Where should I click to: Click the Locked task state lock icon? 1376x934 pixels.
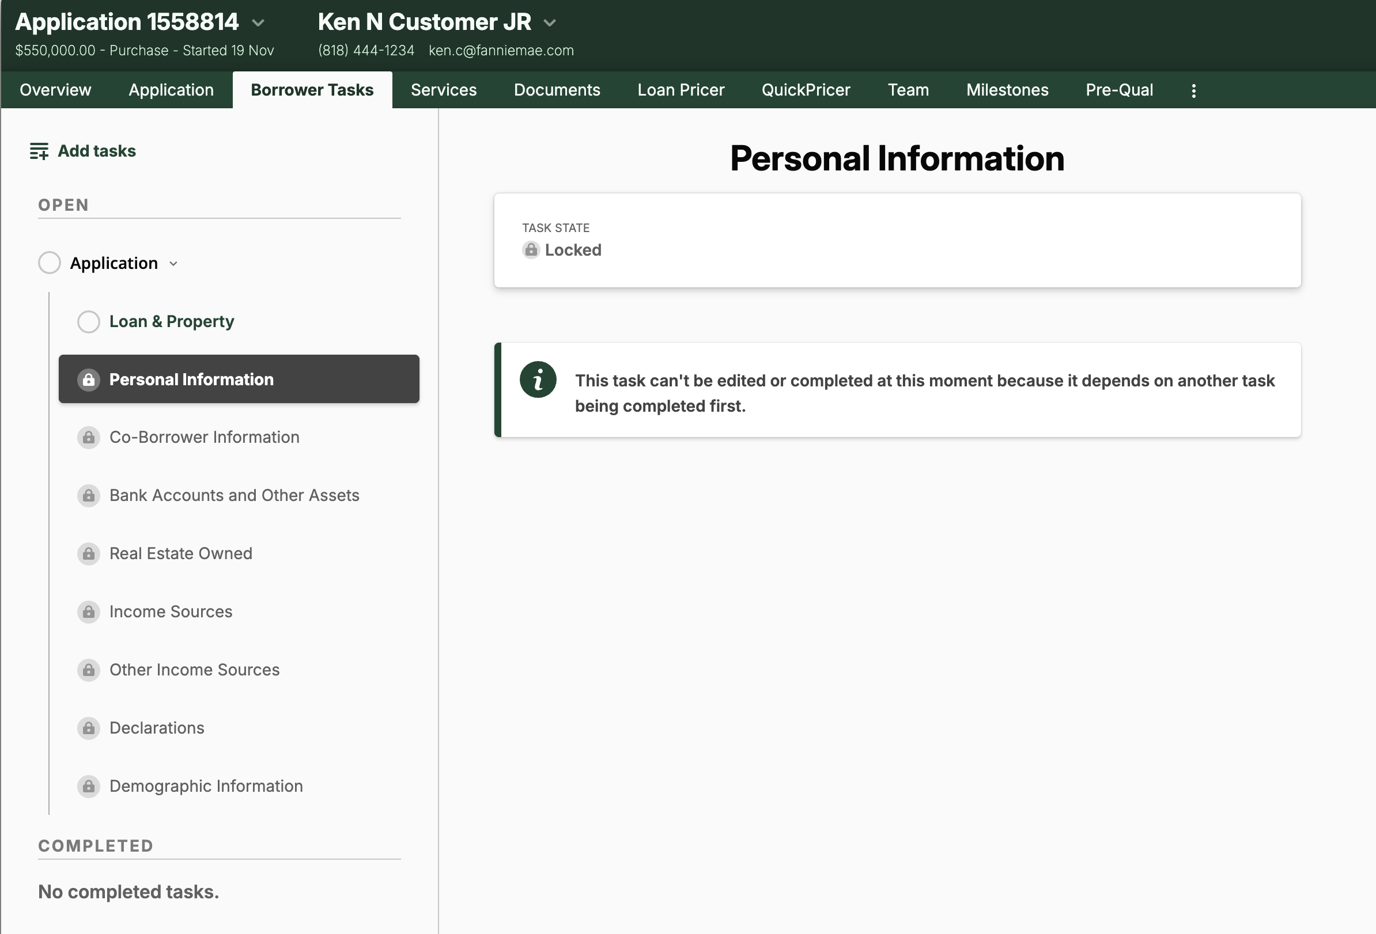[x=531, y=250]
